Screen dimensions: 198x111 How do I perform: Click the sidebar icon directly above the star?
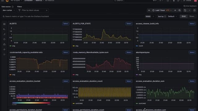[4, 44]
